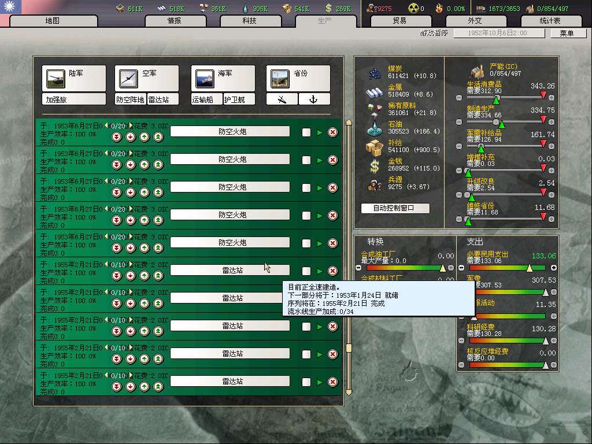Tick the checkbox on second 防空火炮 row
The height and width of the screenshot is (444, 592).
point(306,160)
